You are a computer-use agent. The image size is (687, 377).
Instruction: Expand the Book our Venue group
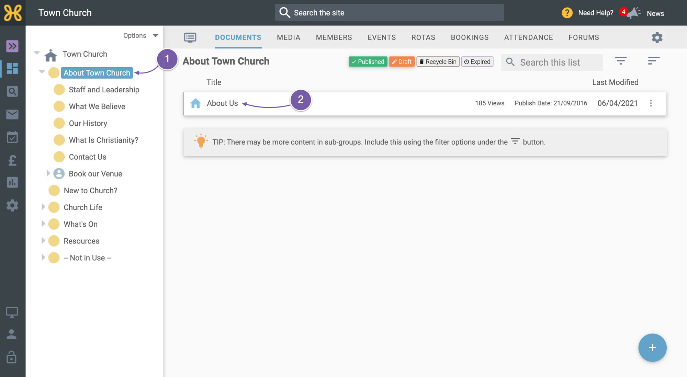(x=48, y=173)
